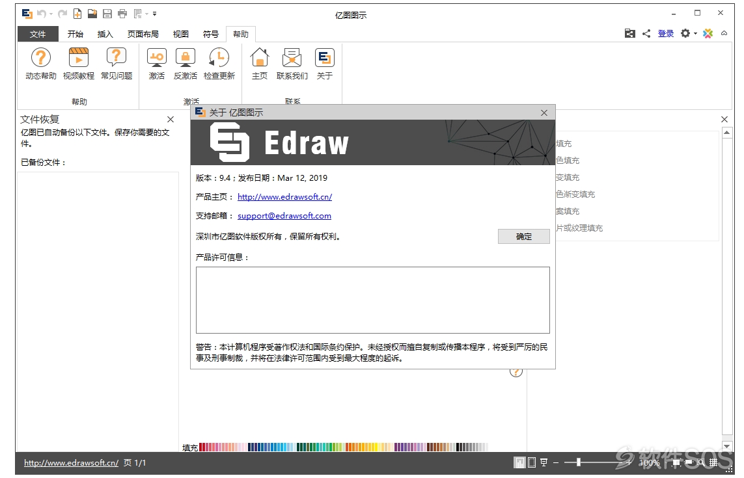Click the Edraw logo in the title bar
Screen dimensions: 744x478
27,14
